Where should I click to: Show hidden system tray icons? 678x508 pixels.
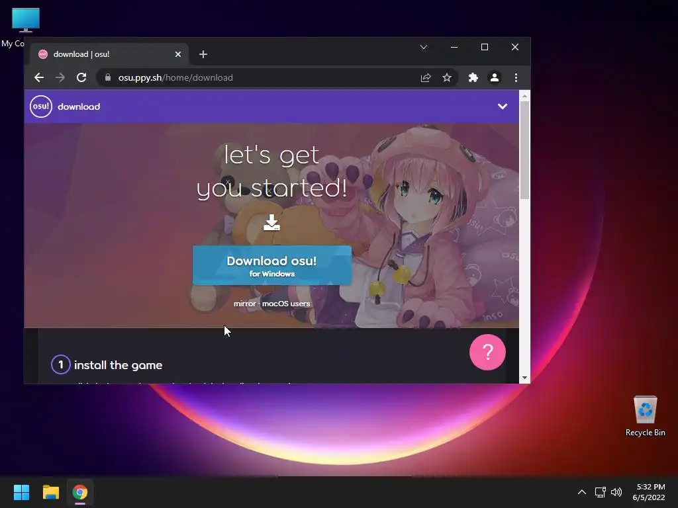(582, 492)
